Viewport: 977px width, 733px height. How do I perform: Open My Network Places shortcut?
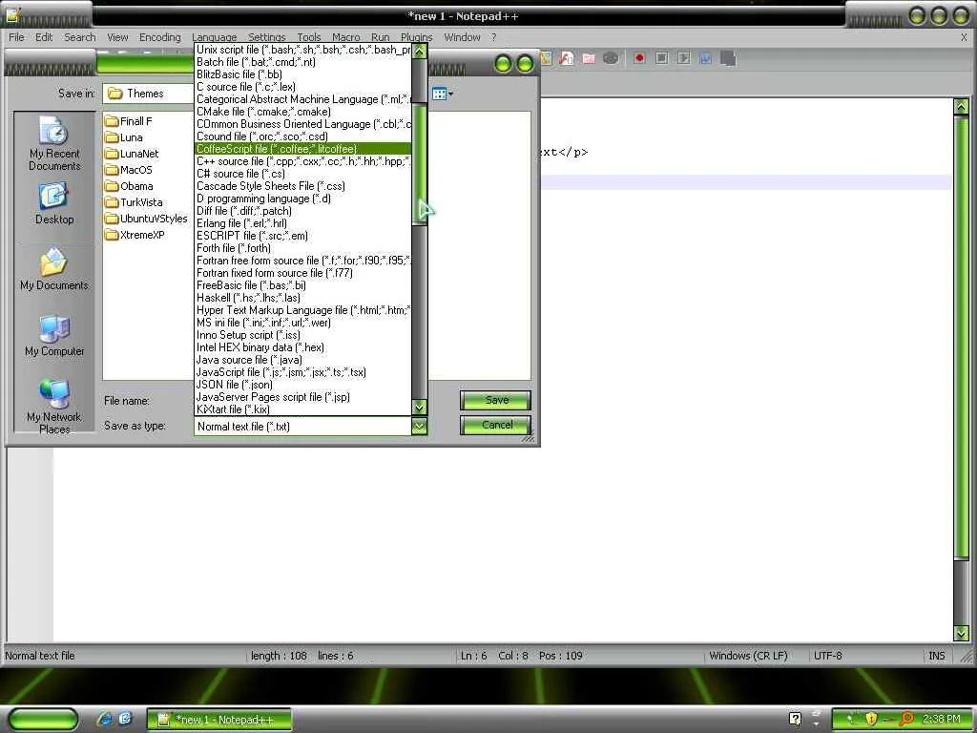tap(54, 407)
